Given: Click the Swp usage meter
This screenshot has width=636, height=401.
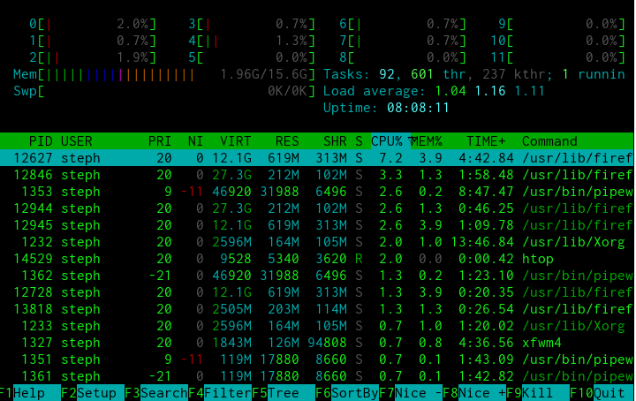Looking at the screenshot, I should tap(164, 91).
